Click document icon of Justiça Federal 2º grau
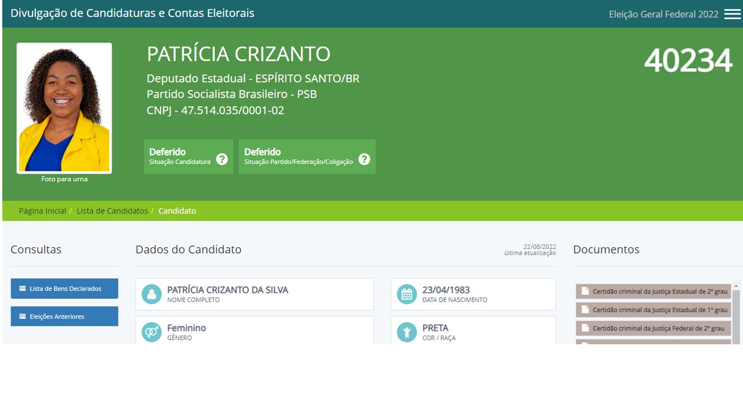 (585, 328)
